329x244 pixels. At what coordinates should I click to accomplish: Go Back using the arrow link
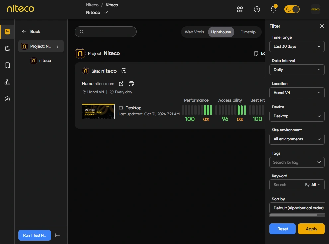[x=31, y=32]
